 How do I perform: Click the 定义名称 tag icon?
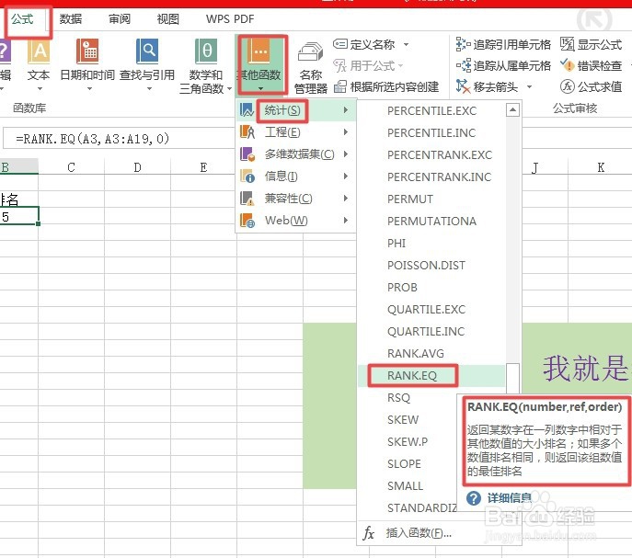[x=340, y=44]
